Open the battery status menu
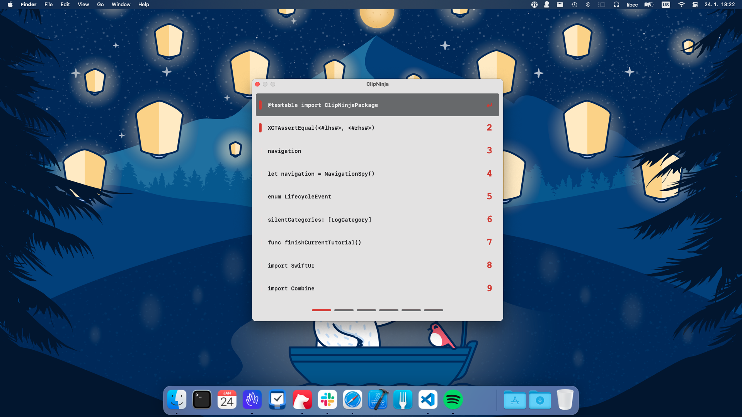Image resolution: width=742 pixels, height=417 pixels. pyautogui.click(x=649, y=5)
